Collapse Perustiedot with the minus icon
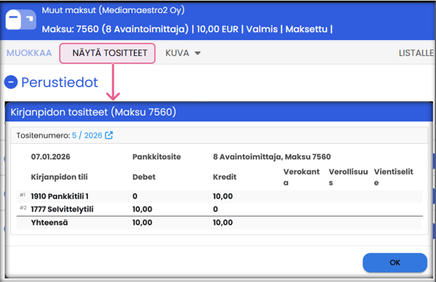 [x=11, y=83]
